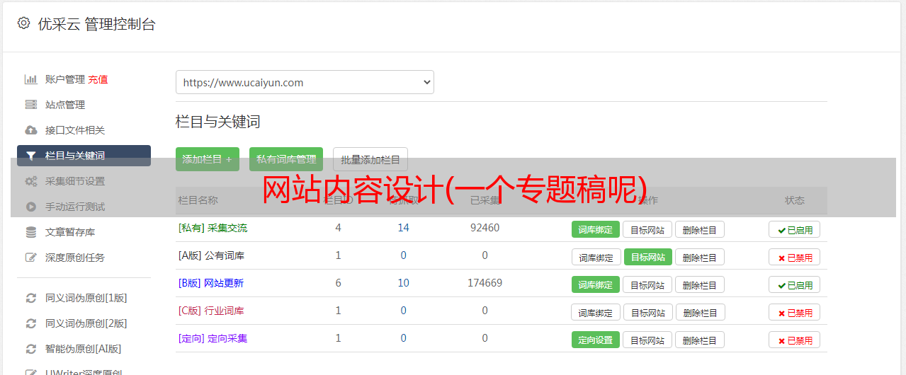
Task: Click 词库绑定 for 行业词库 row
Action: pos(596,312)
